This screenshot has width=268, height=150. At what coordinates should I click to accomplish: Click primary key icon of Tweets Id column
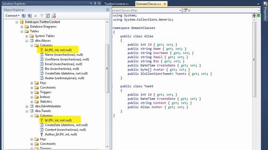(x=41, y=120)
